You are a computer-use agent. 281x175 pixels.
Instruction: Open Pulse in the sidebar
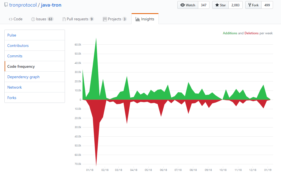click(x=35, y=35)
